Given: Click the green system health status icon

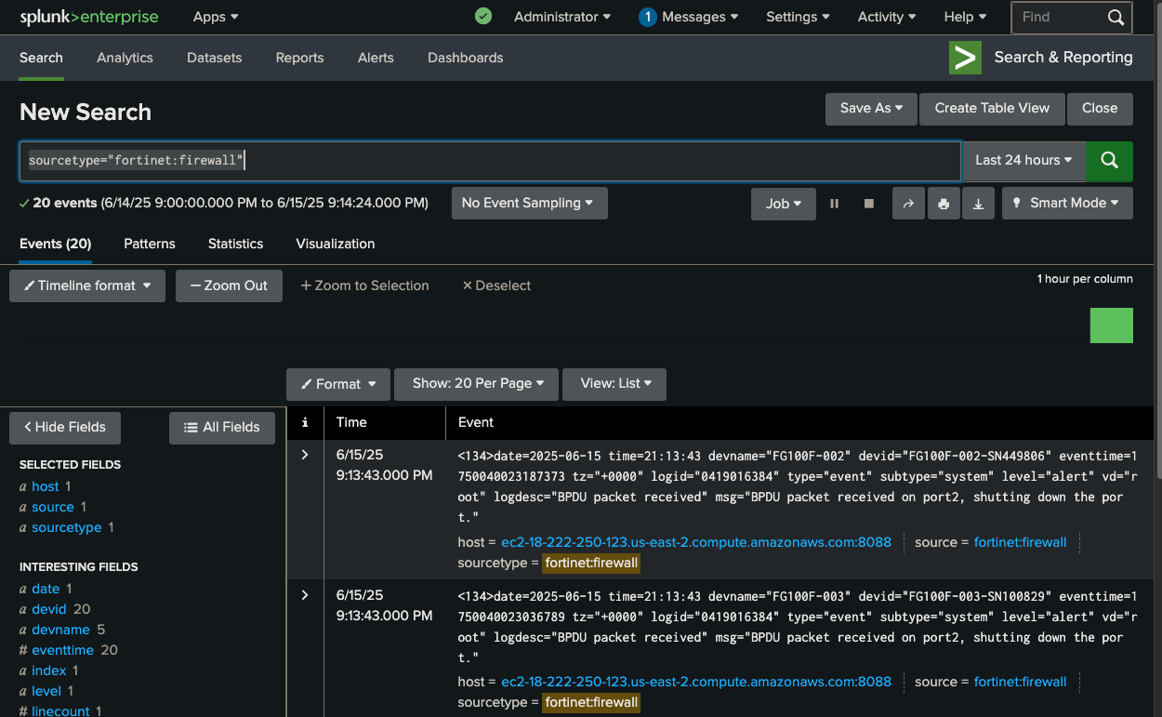Looking at the screenshot, I should (x=482, y=17).
